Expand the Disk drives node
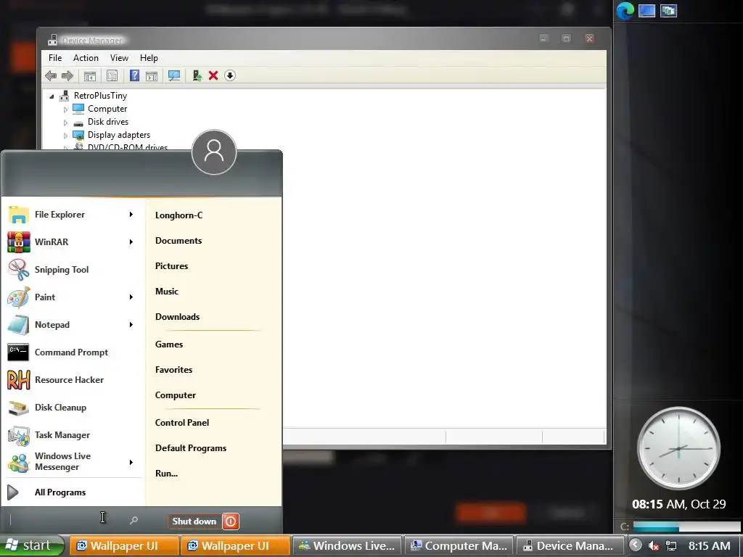743x557 pixels. [65, 123]
